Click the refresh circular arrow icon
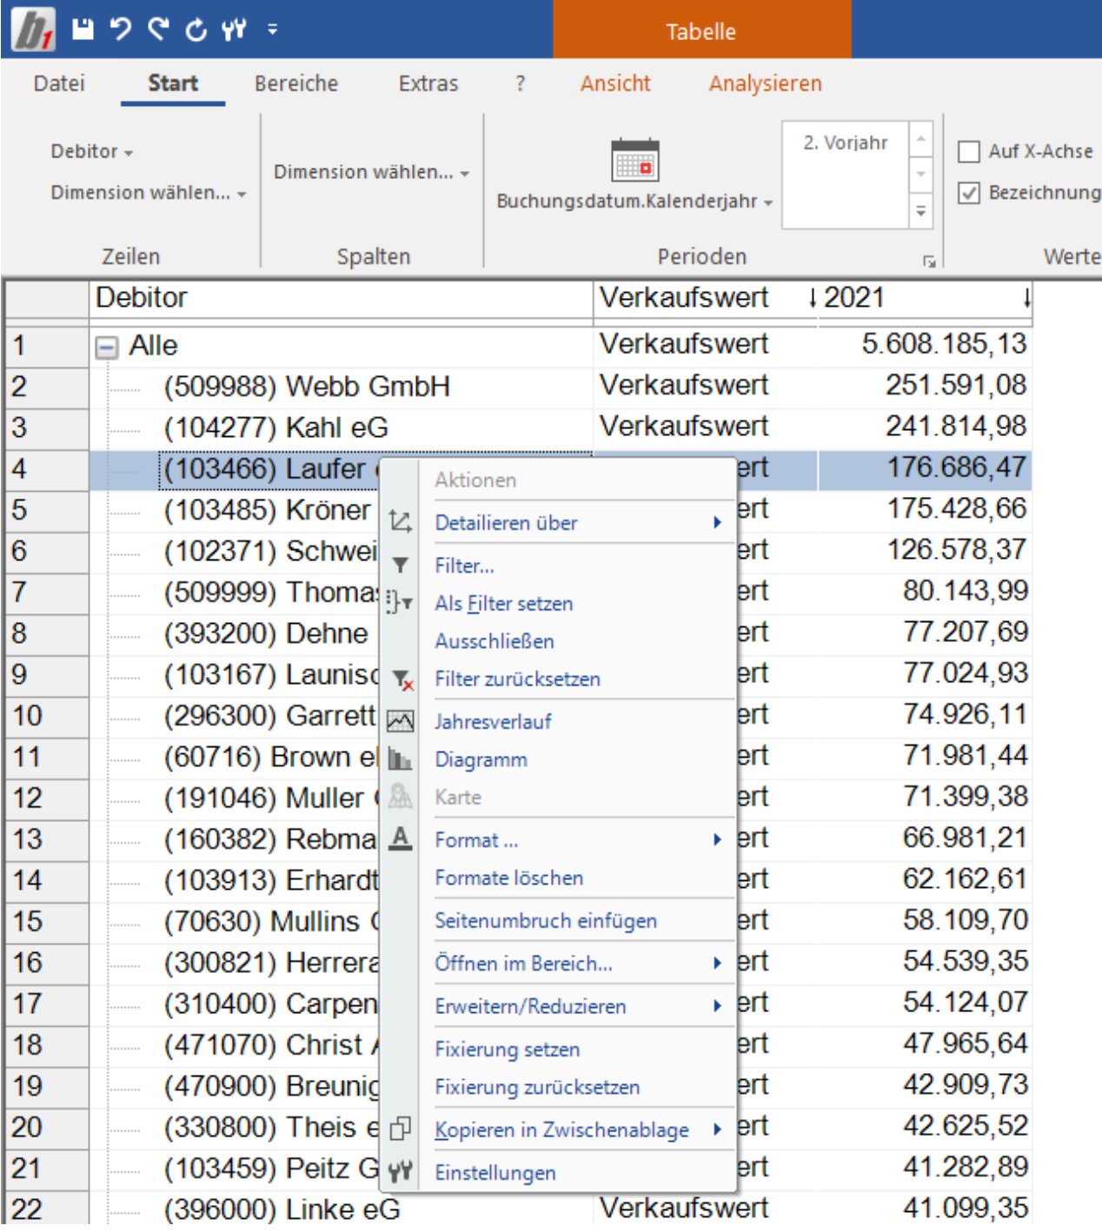This screenshot has width=1102, height=1232. 196,30
